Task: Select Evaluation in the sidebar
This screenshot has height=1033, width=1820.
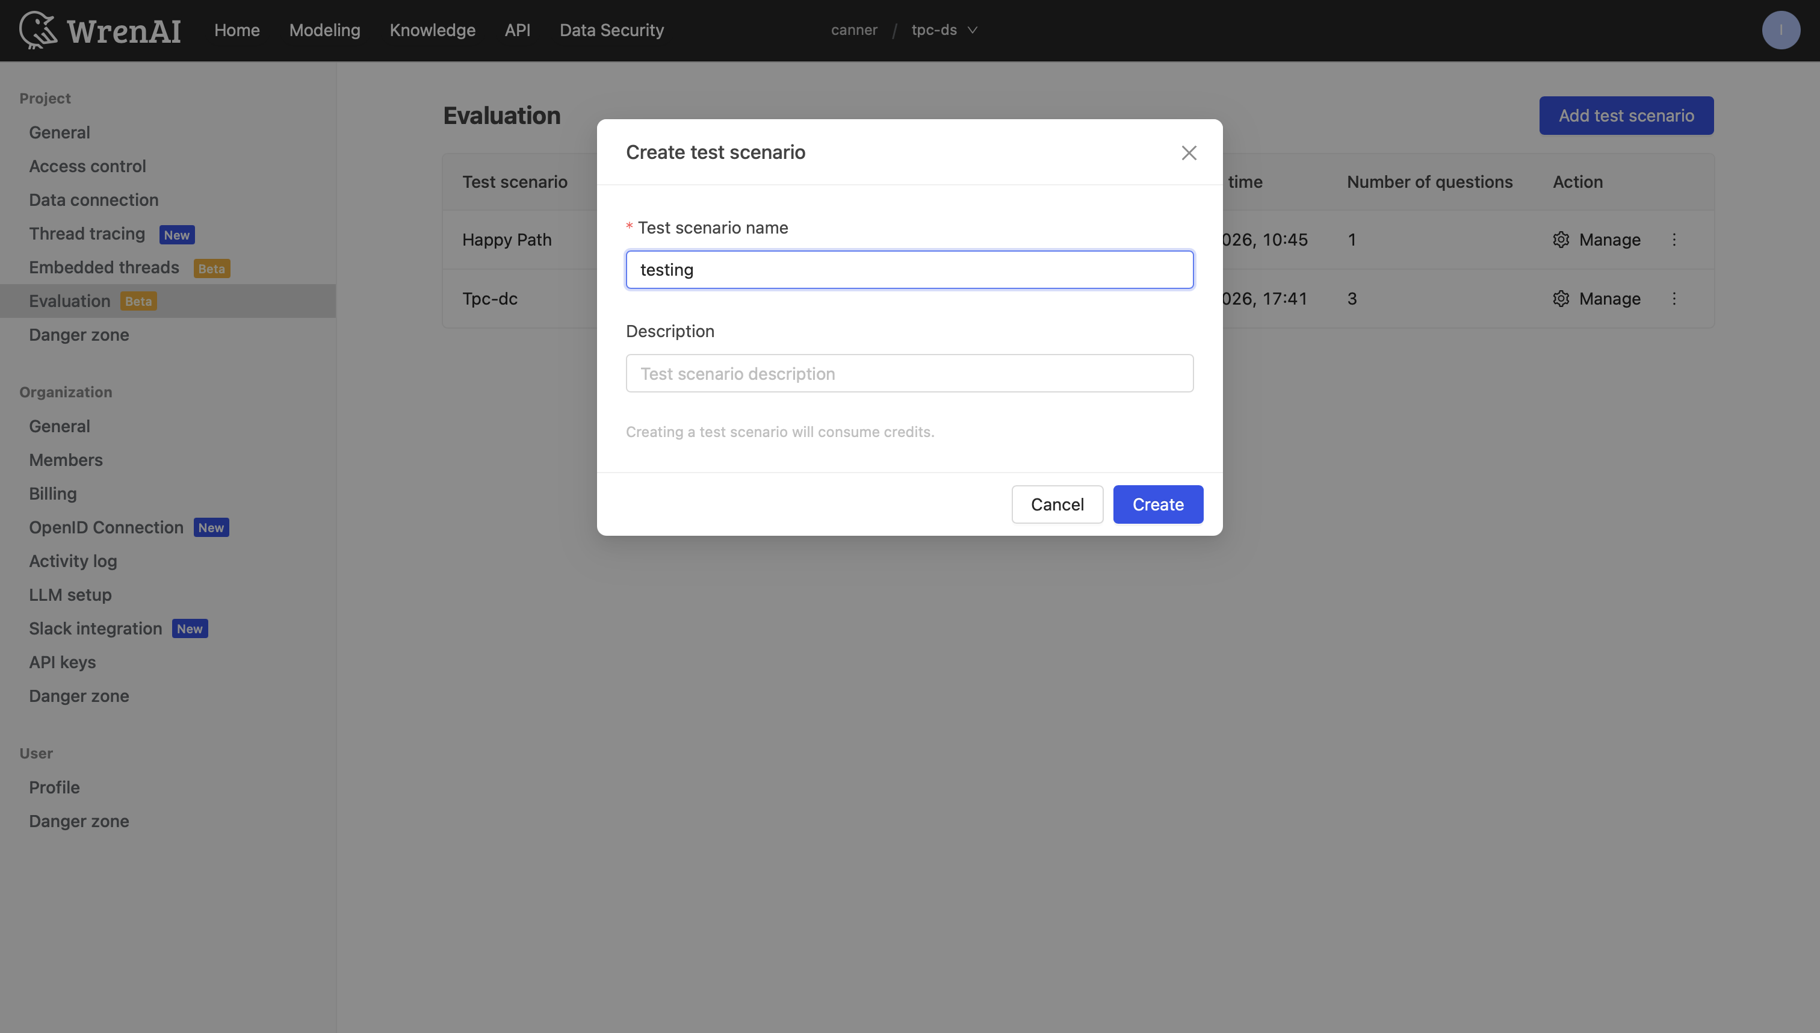Action: 69,301
